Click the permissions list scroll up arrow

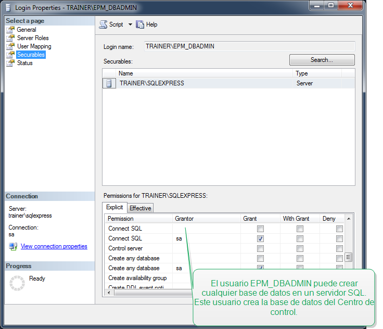[x=349, y=219]
